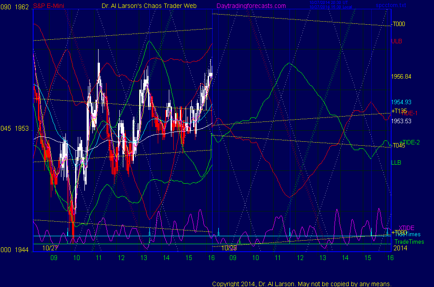The width and height of the screenshot is (434, 287).
Task: Select the red ULB upper band label
Action: [x=396, y=41]
